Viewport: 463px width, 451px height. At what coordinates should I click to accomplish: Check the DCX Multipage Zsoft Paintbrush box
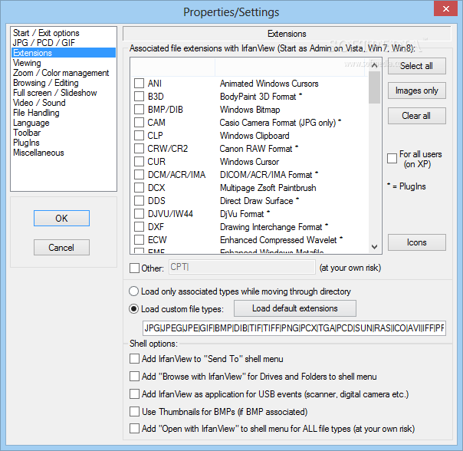click(x=139, y=188)
